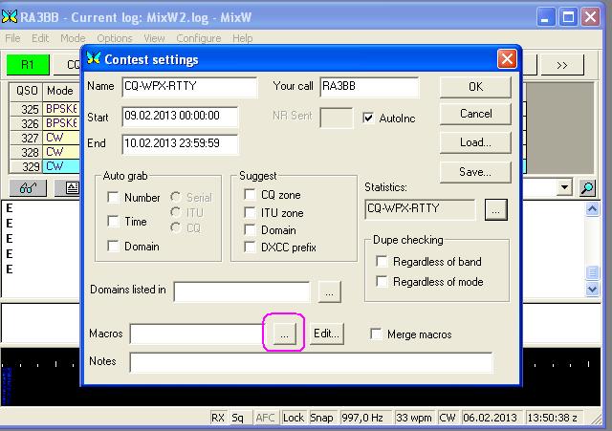Click the OK button
The height and width of the screenshot is (431, 612).
(475, 86)
